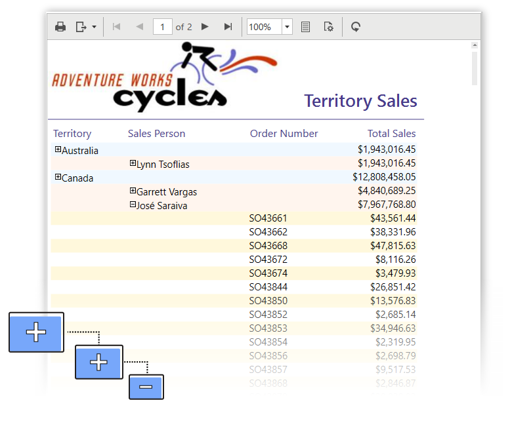Expand Garrett Vargas sales person
The height and width of the screenshot is (432, 512).
coord(133,191)
